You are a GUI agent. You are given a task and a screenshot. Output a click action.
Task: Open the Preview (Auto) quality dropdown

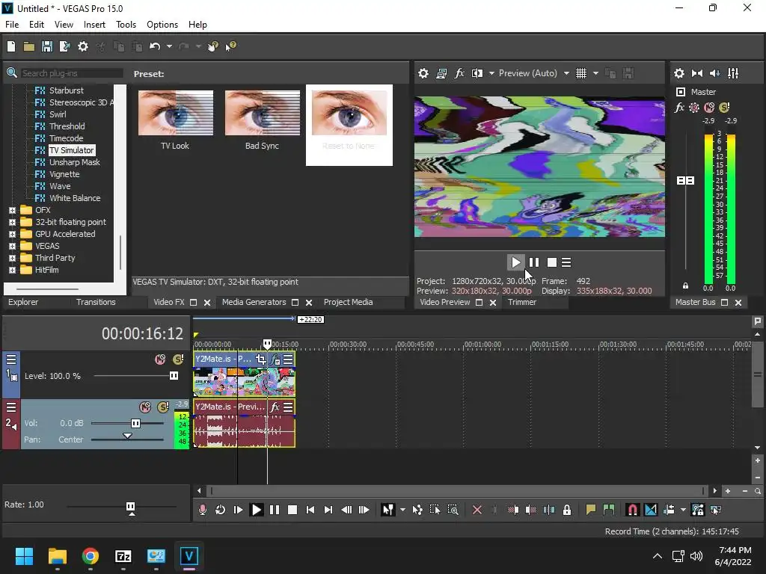point(566,73)
